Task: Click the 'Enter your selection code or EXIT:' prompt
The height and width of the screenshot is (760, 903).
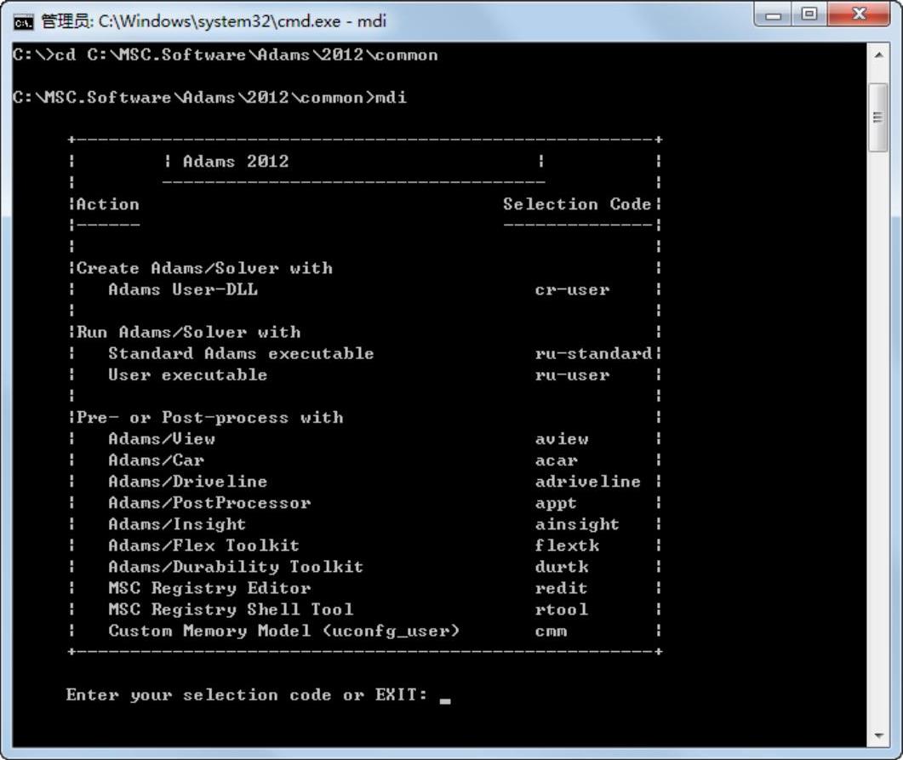Action: [247, 695]
